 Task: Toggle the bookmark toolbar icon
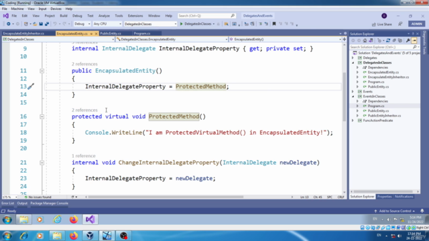[x=274, y=24]
